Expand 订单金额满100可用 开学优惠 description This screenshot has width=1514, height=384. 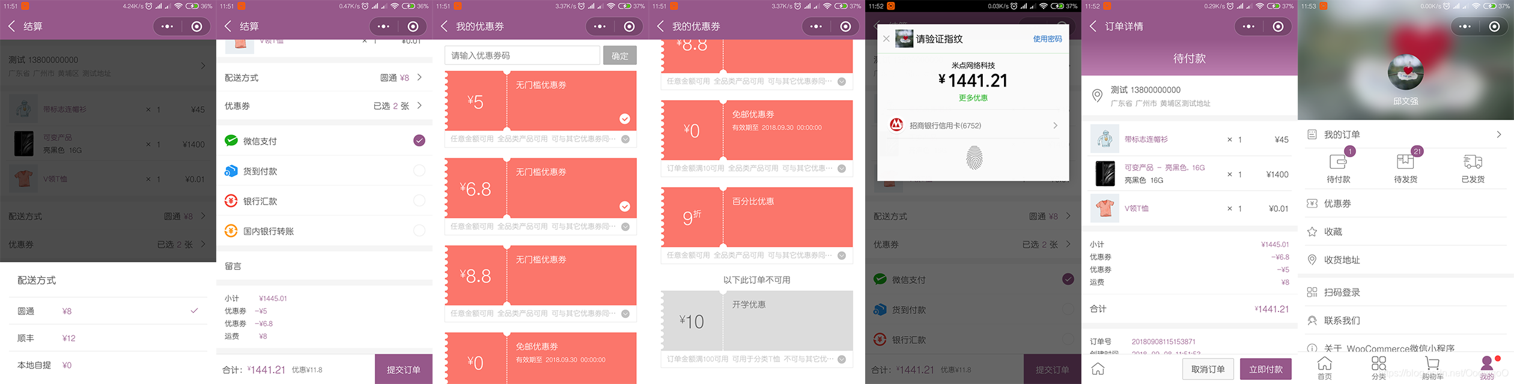[842, 359]
